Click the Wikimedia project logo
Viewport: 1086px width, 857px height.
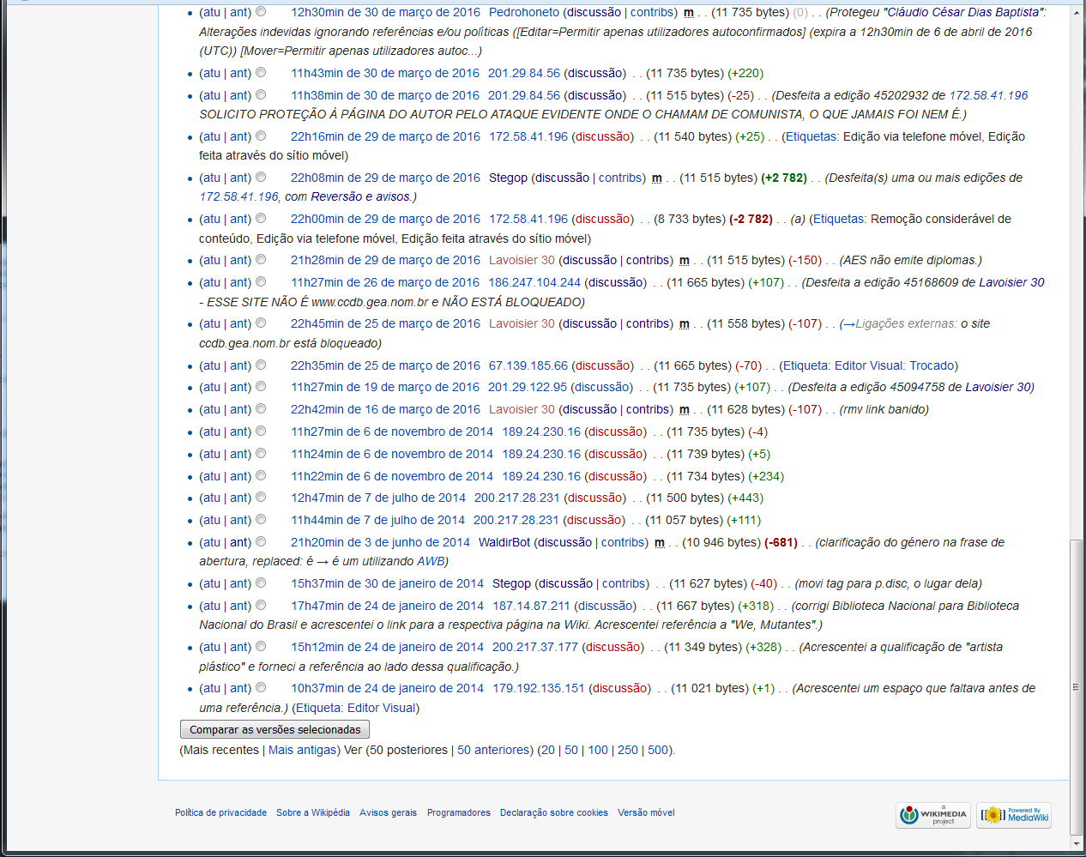[x=933, y=815]
